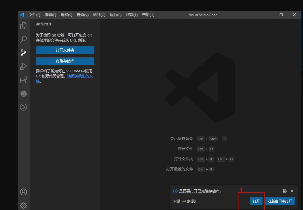
Task: Click the info icon in the notification
Action: (175, 191)
